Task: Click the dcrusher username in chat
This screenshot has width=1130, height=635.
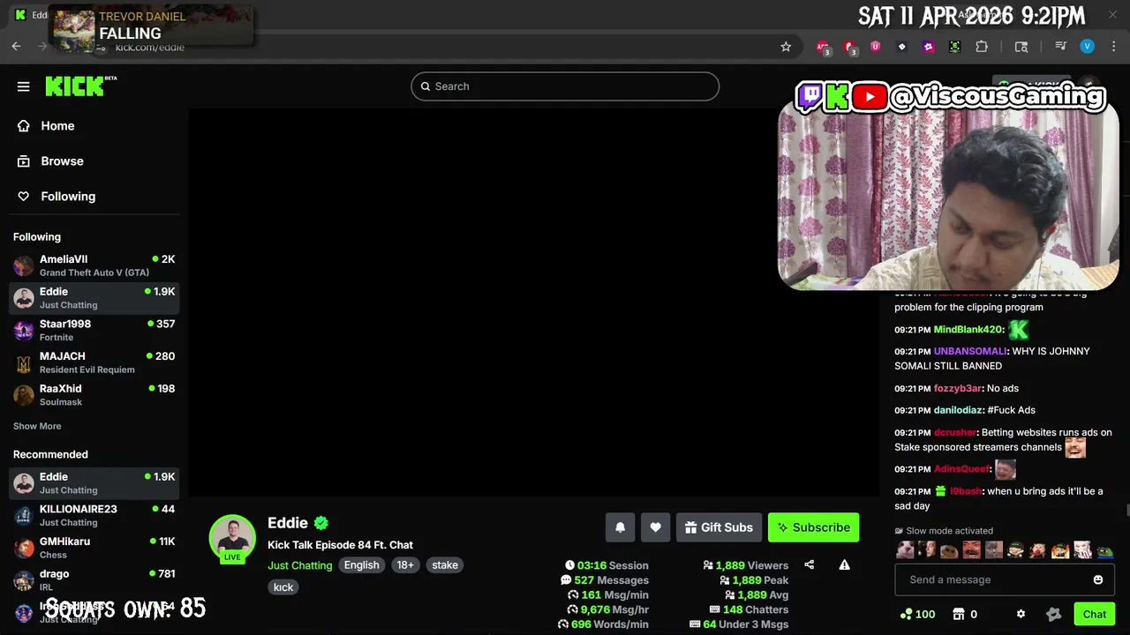Action: [955, 432]
